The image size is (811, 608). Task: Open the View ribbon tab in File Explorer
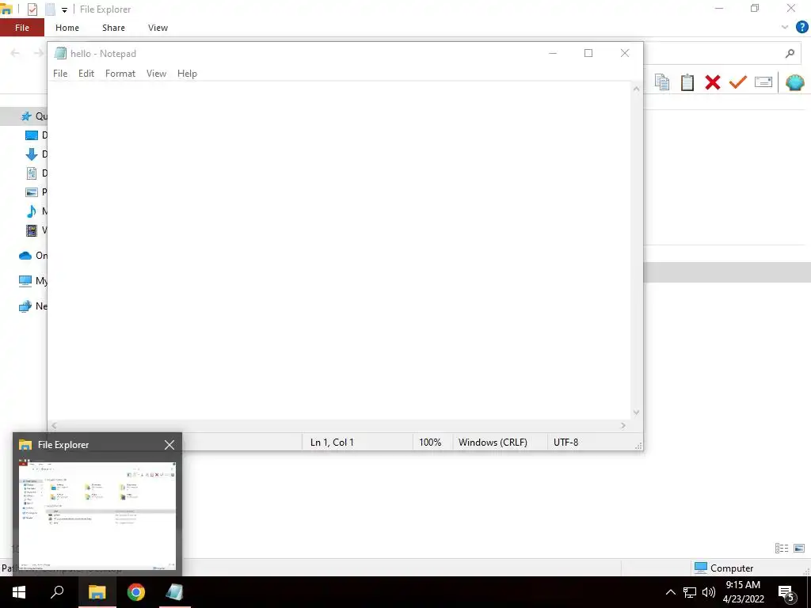(158, 28)
